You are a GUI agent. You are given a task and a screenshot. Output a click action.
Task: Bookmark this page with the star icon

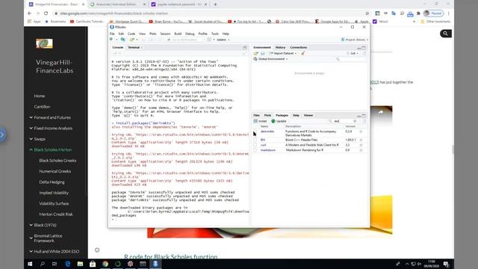(367, 13)
